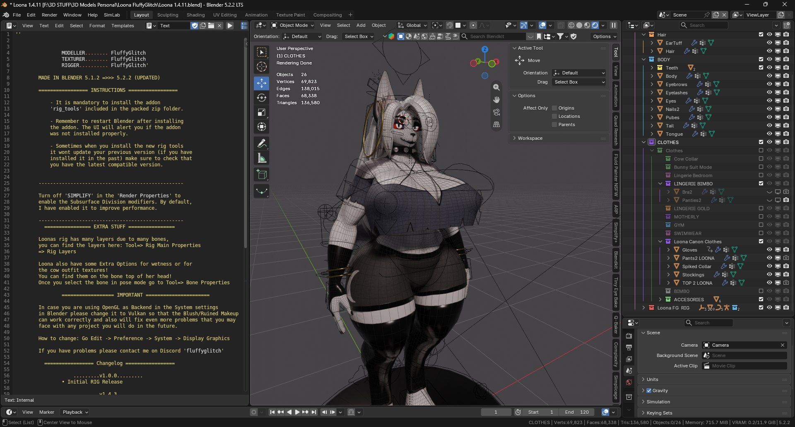The width and height of the screenshot is (795, 427).
Task: Expand the Loona FG RIG collection
Action: click(643, 308)
